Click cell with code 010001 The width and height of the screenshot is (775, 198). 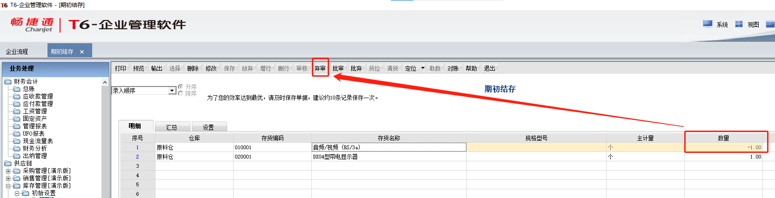click(x=273, y=147)
